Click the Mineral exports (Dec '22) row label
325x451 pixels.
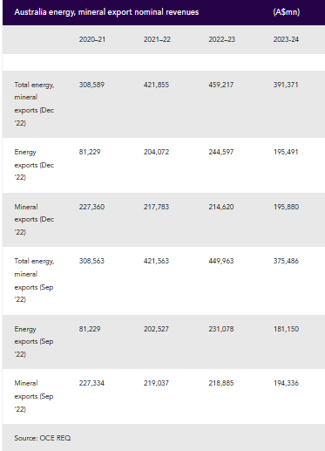point(34,219)
